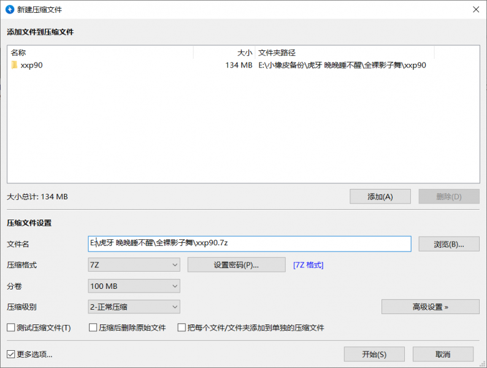Click the Bandizip app icon in title bar
Viewport: 487px width, 368px height.
click(x=9, y=9)
